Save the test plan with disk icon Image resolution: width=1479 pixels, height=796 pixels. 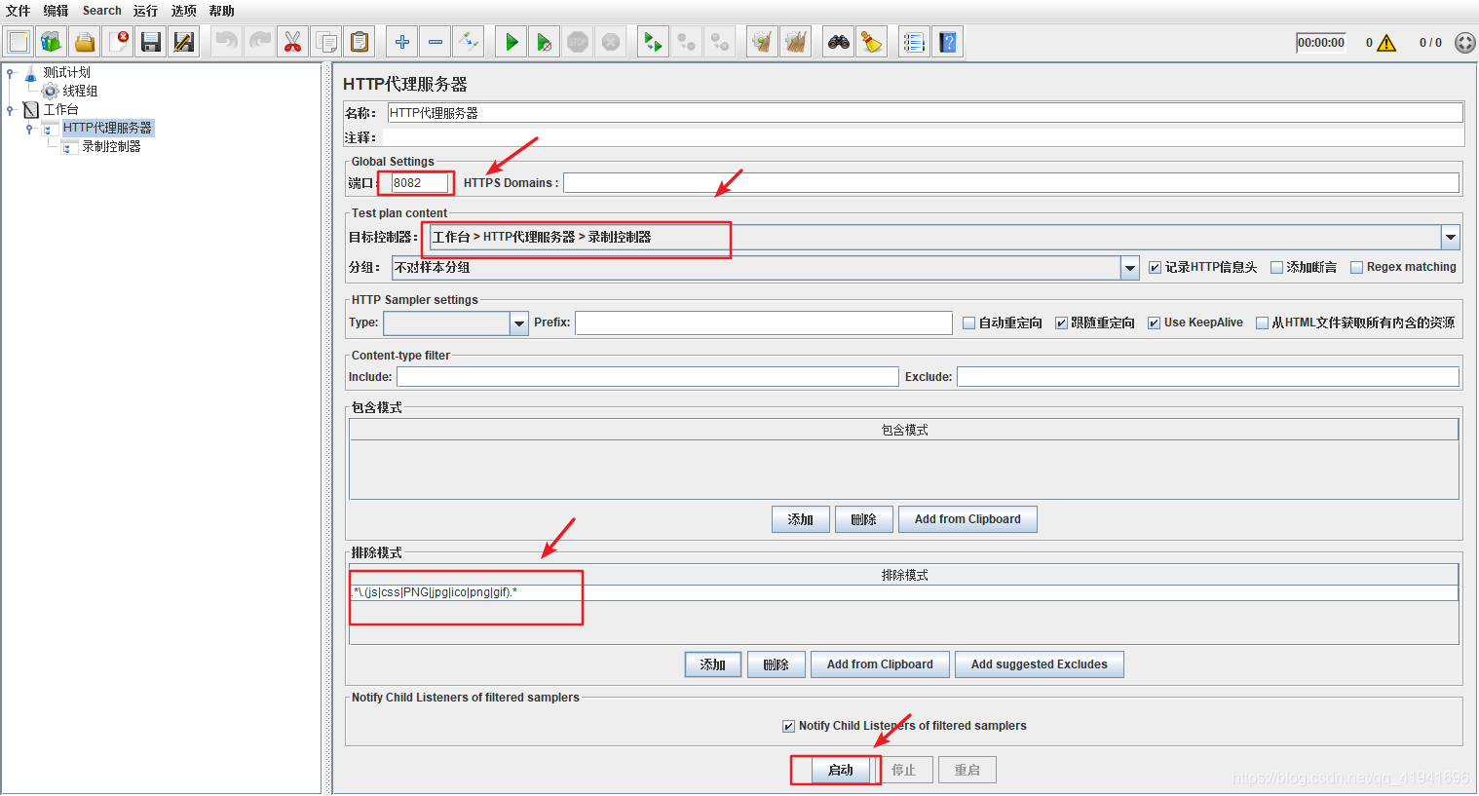click(x=151, y=42)
